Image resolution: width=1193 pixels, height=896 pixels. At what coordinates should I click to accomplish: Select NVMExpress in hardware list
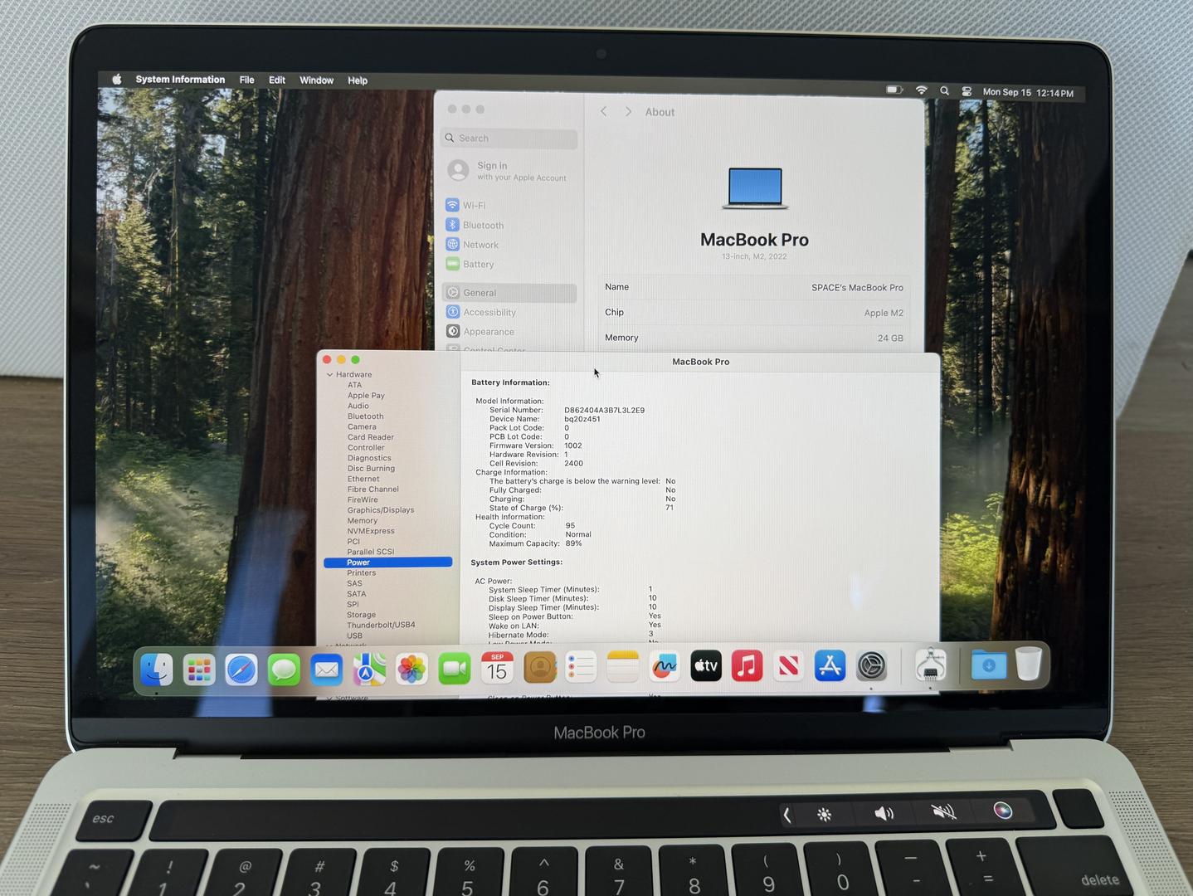371,531
